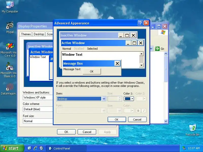Switch to Themes tab in Display Properties
203x152 pixels.
click(26, 34)
